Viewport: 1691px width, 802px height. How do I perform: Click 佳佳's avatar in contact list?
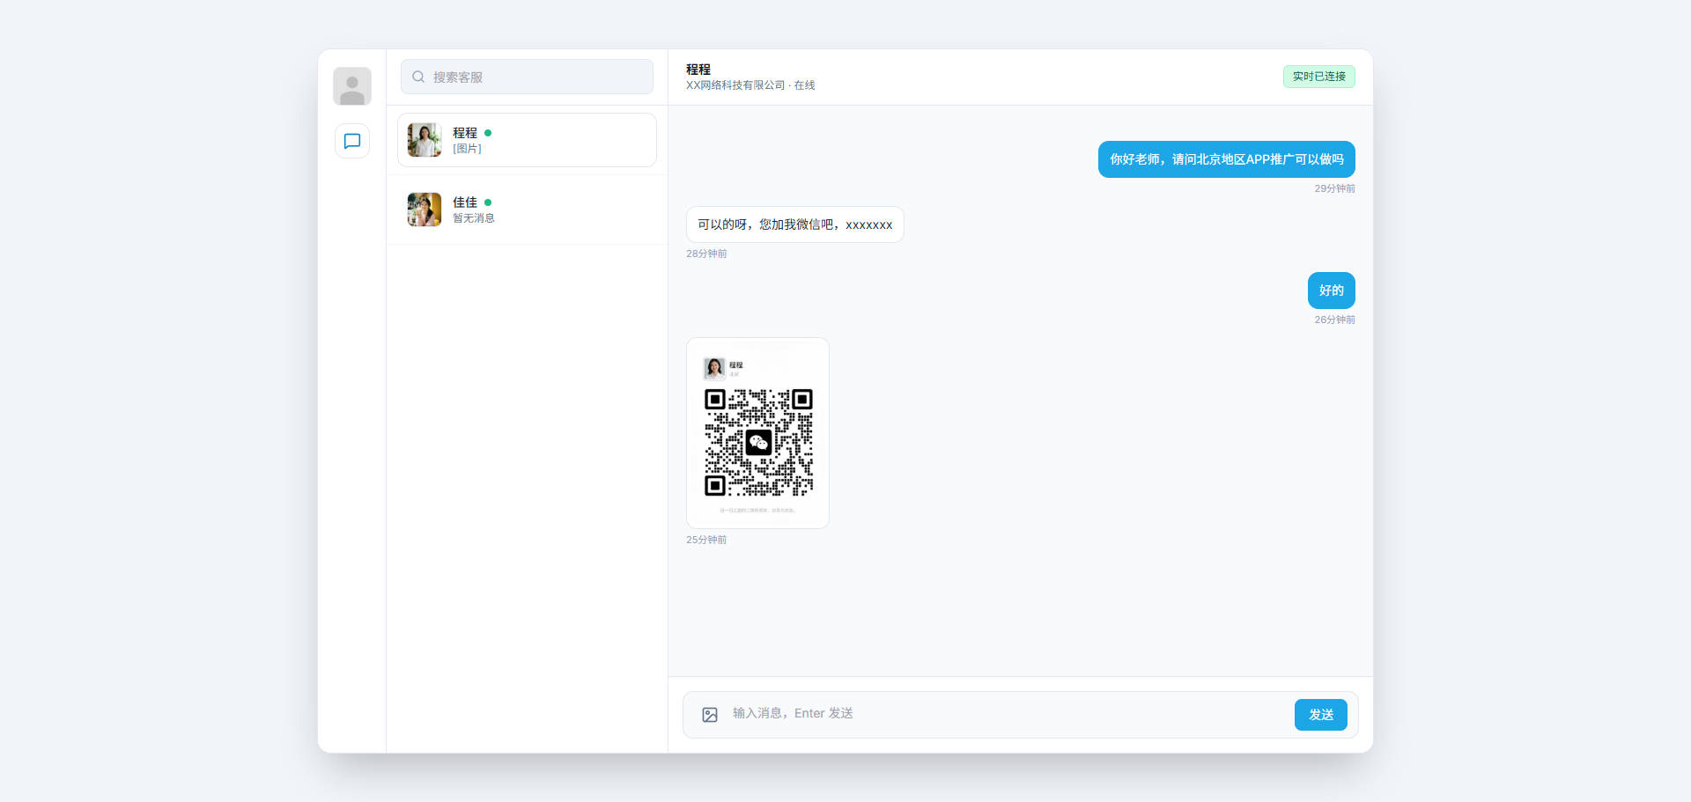424,210
